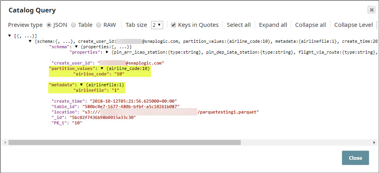The width and height of the screenshot is (379, 173).
Task: Collapse the "metadata" node triangle
Action: (82, 84)
